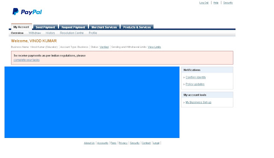274x158 pixels.
Task: Click the PayPal logo
Action: click(27, 12)
